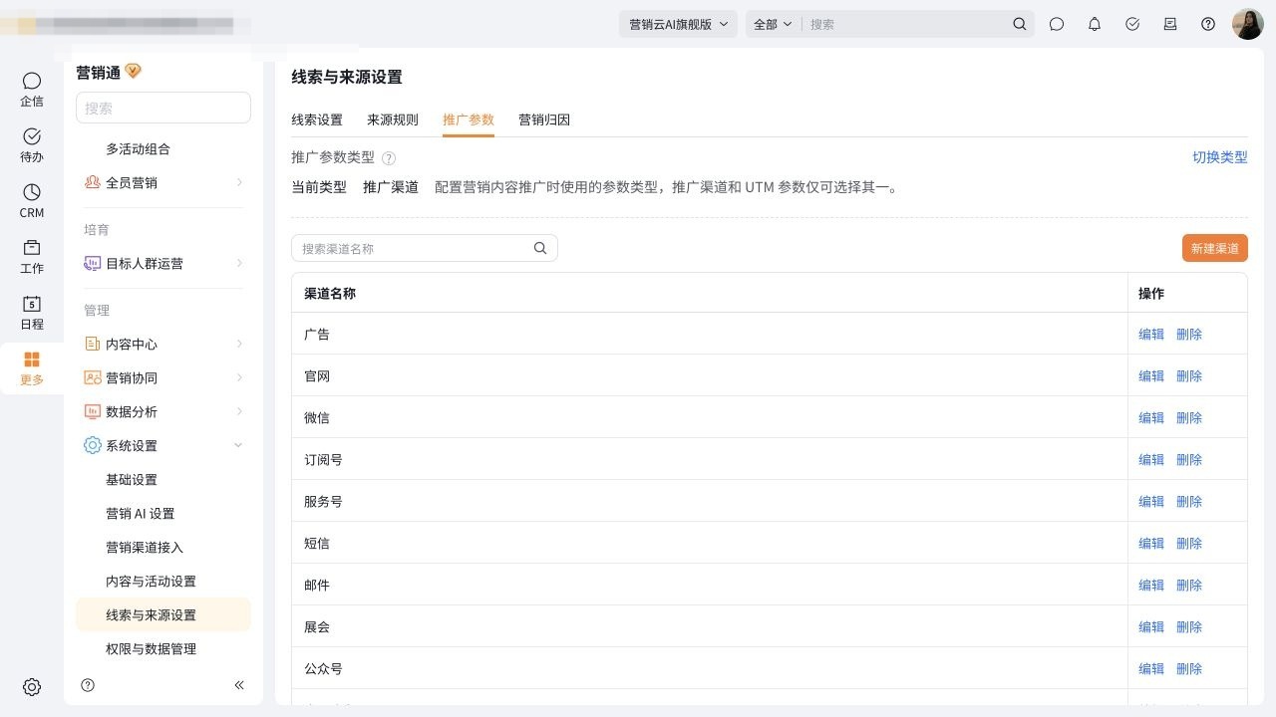This screenshot has width=1276, height=717.
Task: Delete the 官网 channel row
Action: point(1189,376)
